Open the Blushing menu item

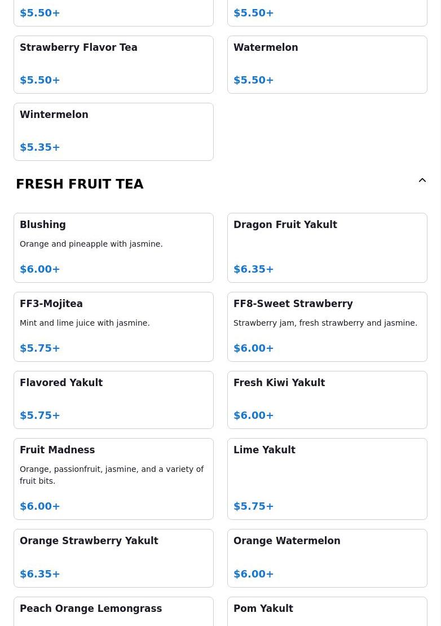(114, 248)
